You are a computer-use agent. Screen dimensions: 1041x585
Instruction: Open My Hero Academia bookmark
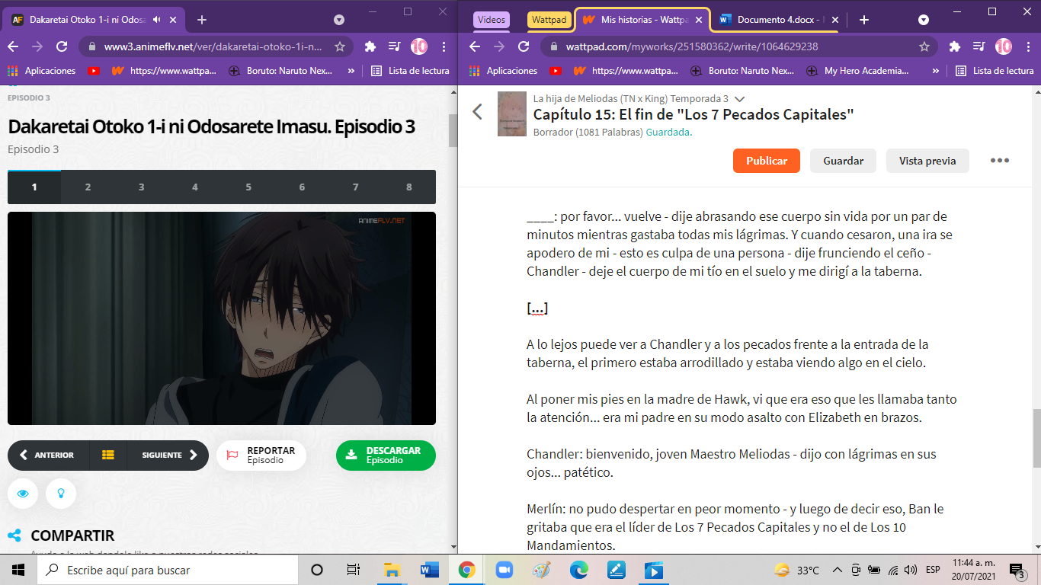pyautogui.click(x=859, y=71)
